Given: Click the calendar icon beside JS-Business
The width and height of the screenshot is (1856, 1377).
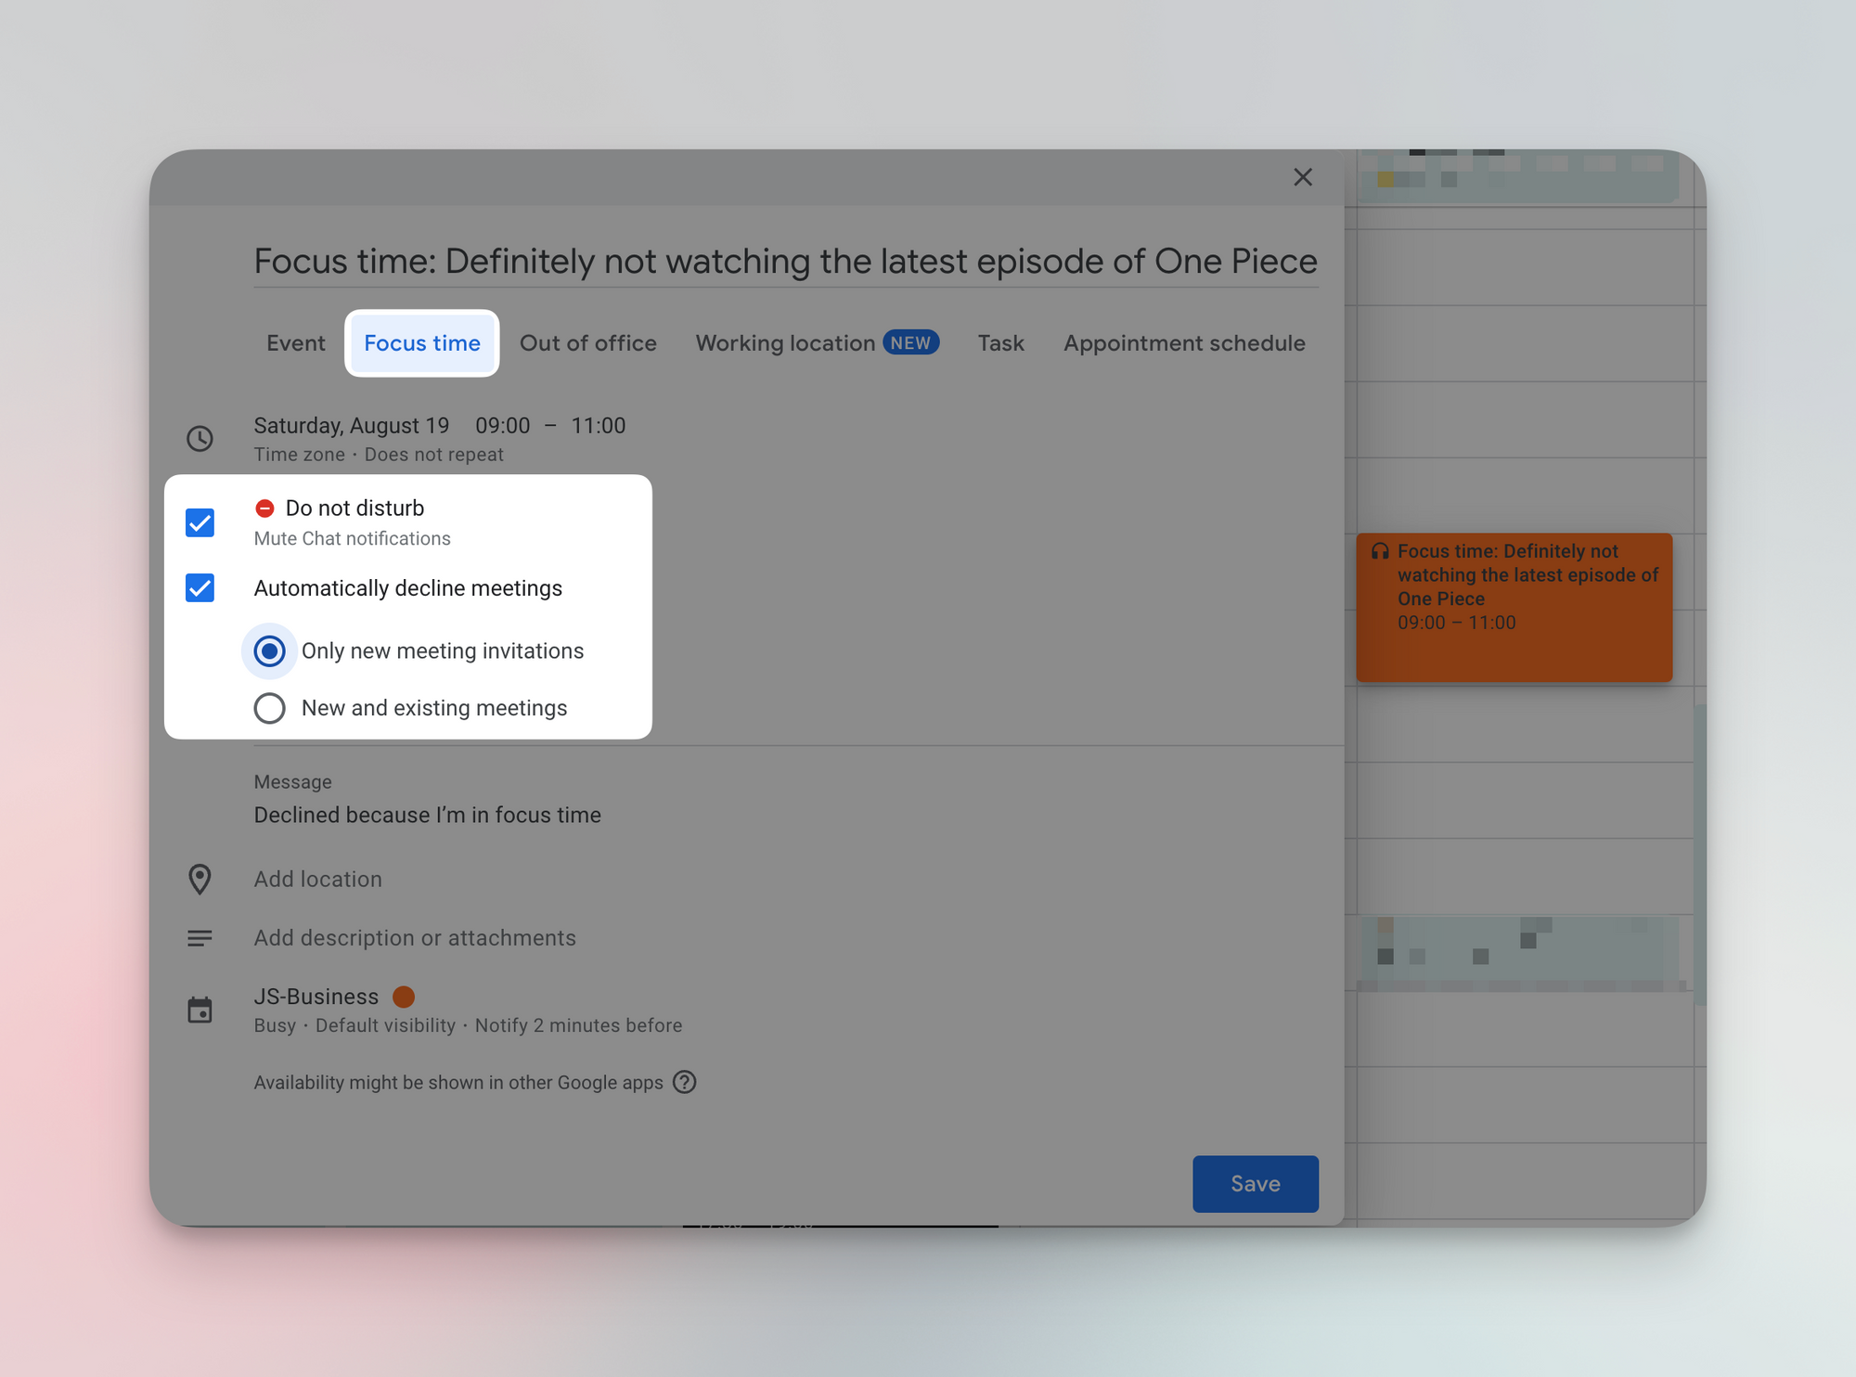Looking at the screenshot, I should coord(200,1010).
